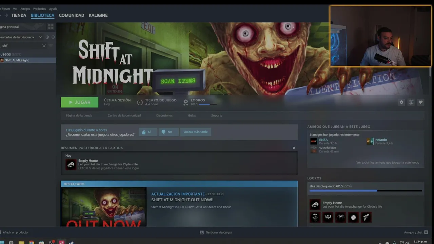Open advanced library filter options icon
This screenshot has width=434, height=244.
coord(51,46)
